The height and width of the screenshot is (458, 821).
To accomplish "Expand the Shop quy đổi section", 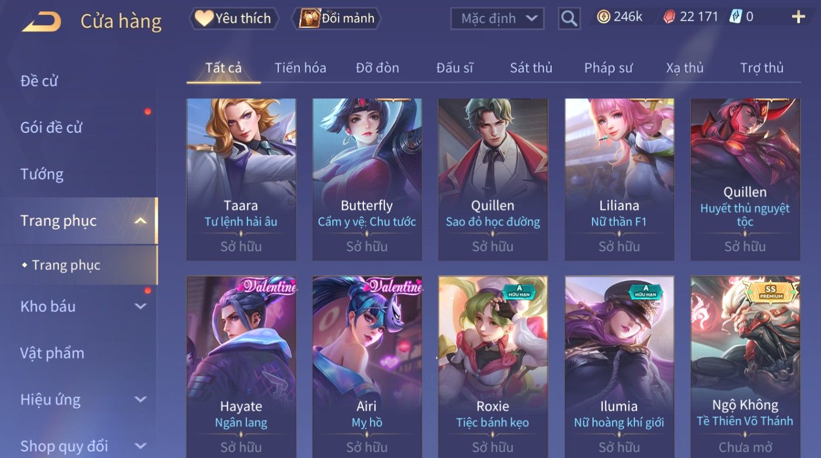I will point(140,446).
